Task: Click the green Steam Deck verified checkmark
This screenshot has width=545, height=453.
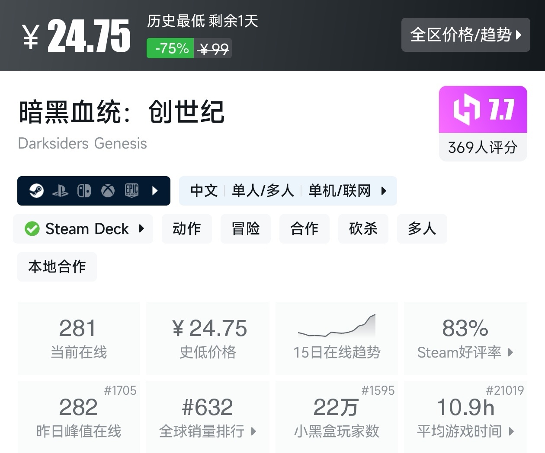Action: pyautogui.click(x=32, y=229)
